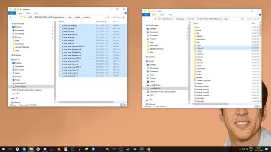The height and width of the screenshot is (152, 271).
Task: Open the Home tab in weapons window
Action: (x=20, y=13)
